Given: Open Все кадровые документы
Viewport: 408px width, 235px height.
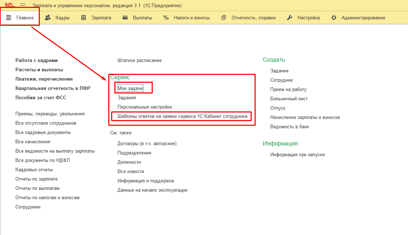Looking at the screenshot, I should click(x=43, y=133).
